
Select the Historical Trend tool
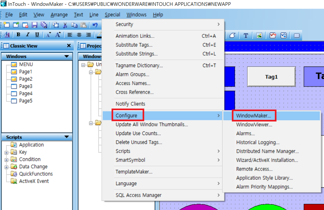click(284, 36)
